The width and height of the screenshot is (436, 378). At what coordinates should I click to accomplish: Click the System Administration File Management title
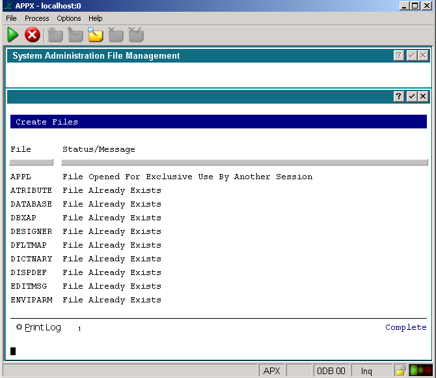click(x=96, y=55)
